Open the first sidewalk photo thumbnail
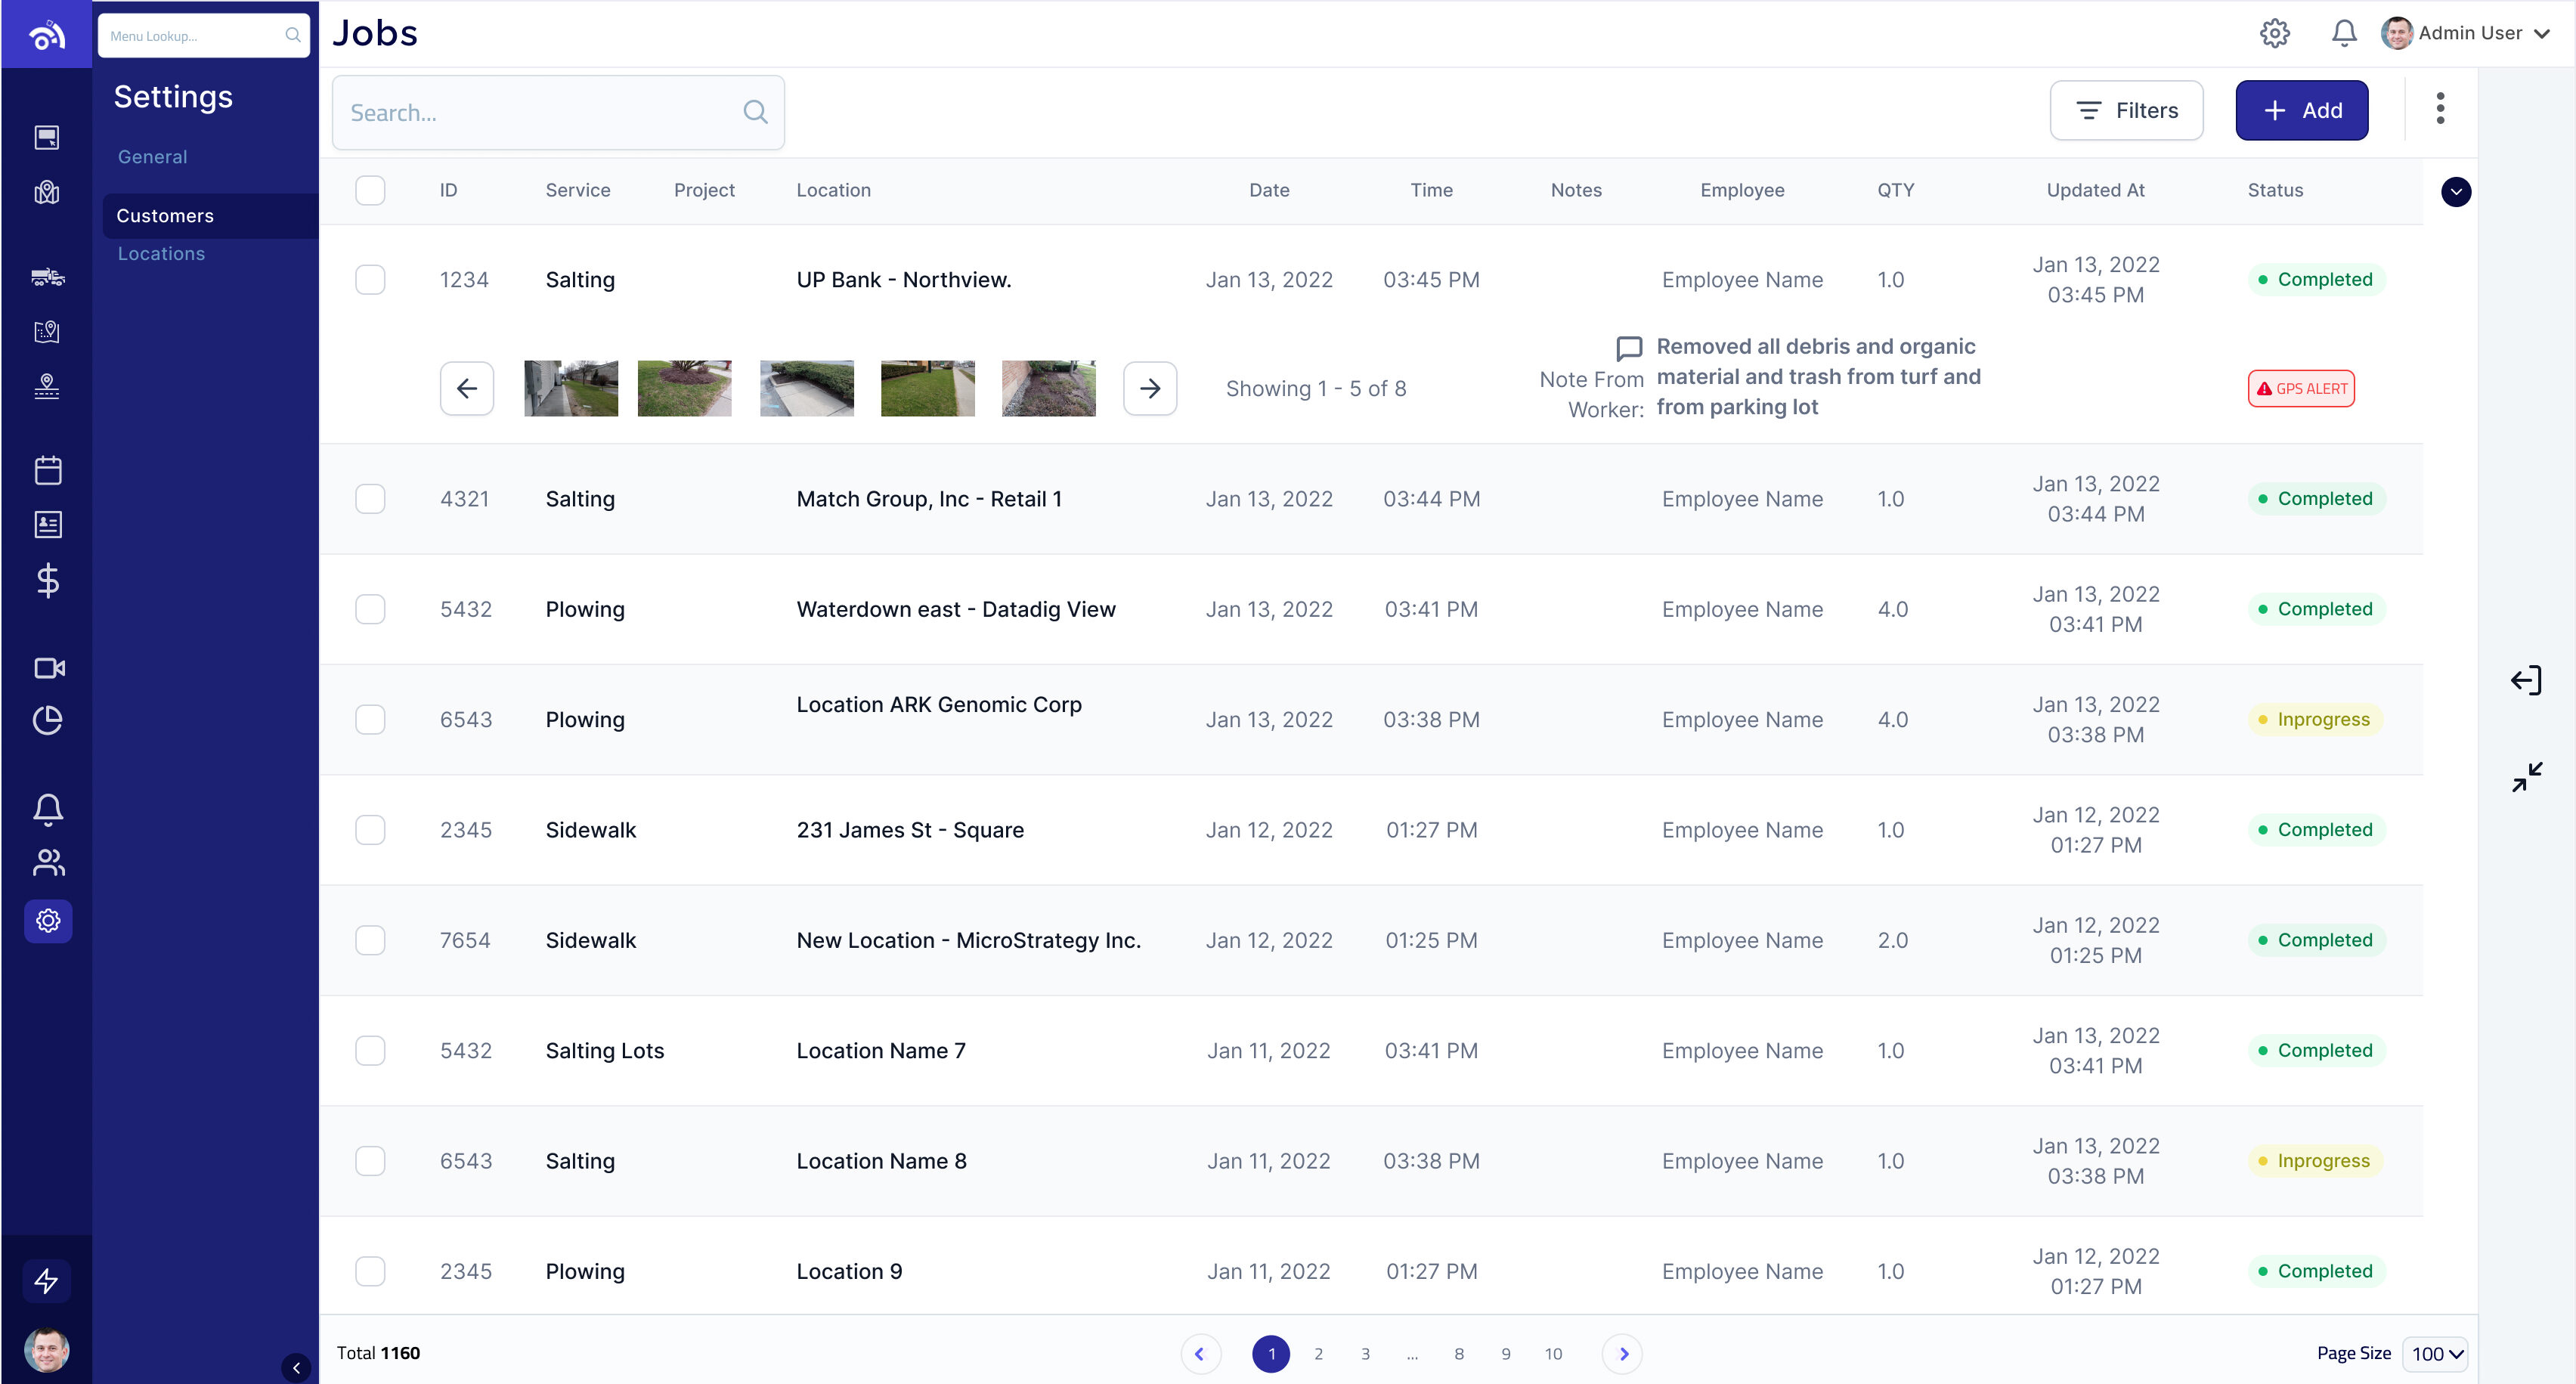Image resolution: width=2576 pixels, height=1384 pixels. 571,388
